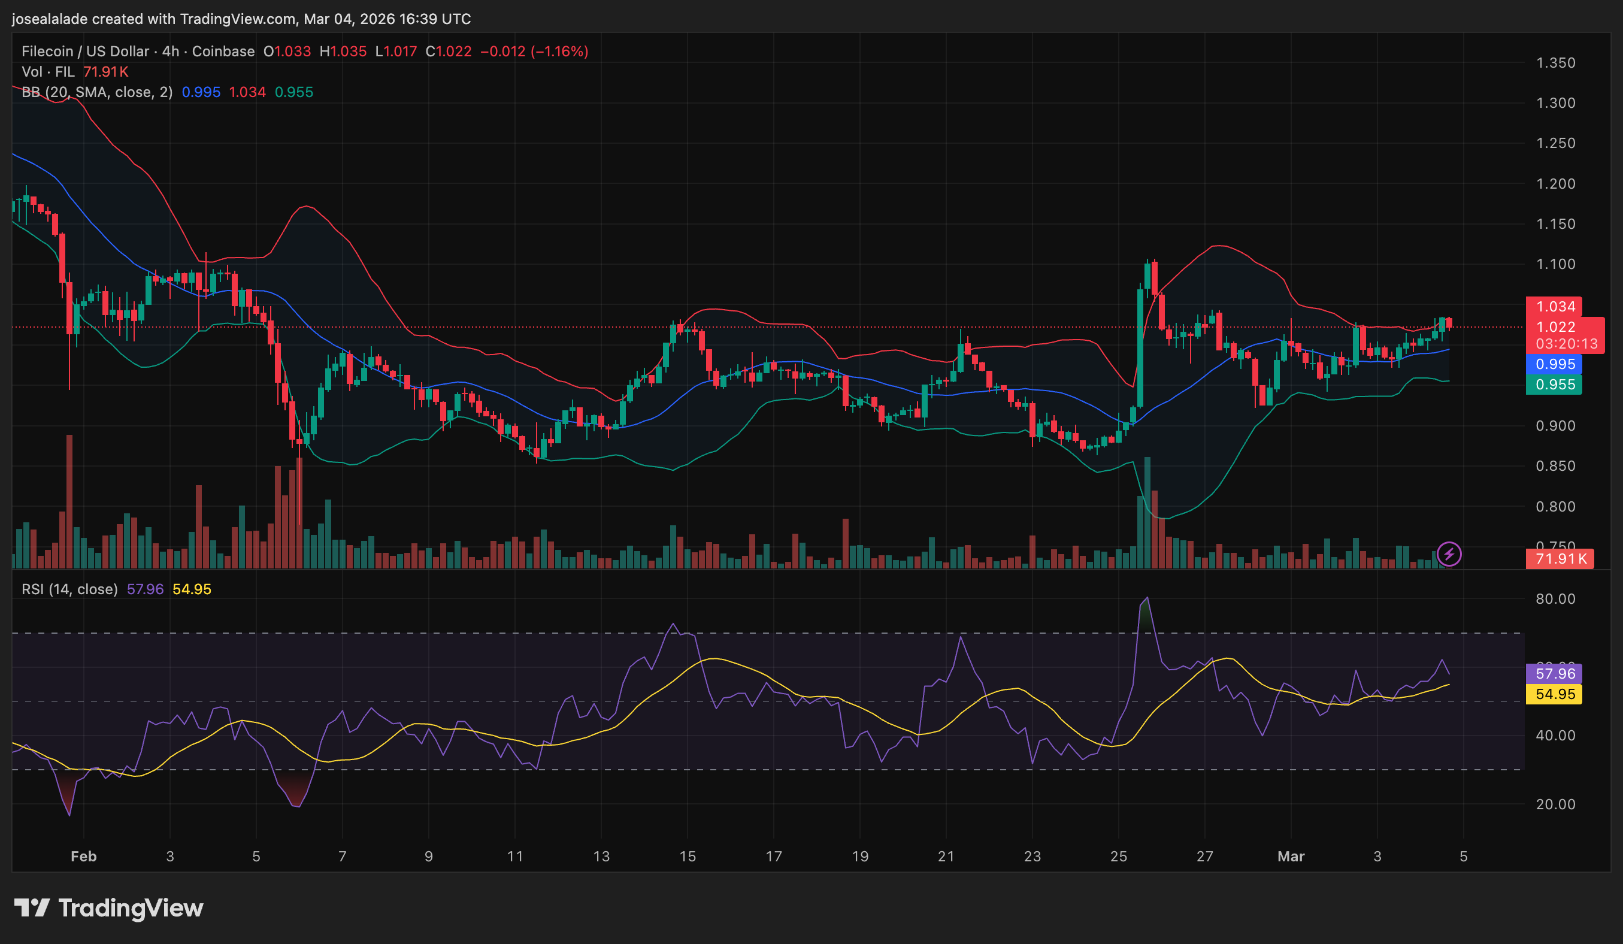This screenshot has width=1623, height=944.
Task: Select the Vol · FIL indicator legend
Action: pos(48,71)
